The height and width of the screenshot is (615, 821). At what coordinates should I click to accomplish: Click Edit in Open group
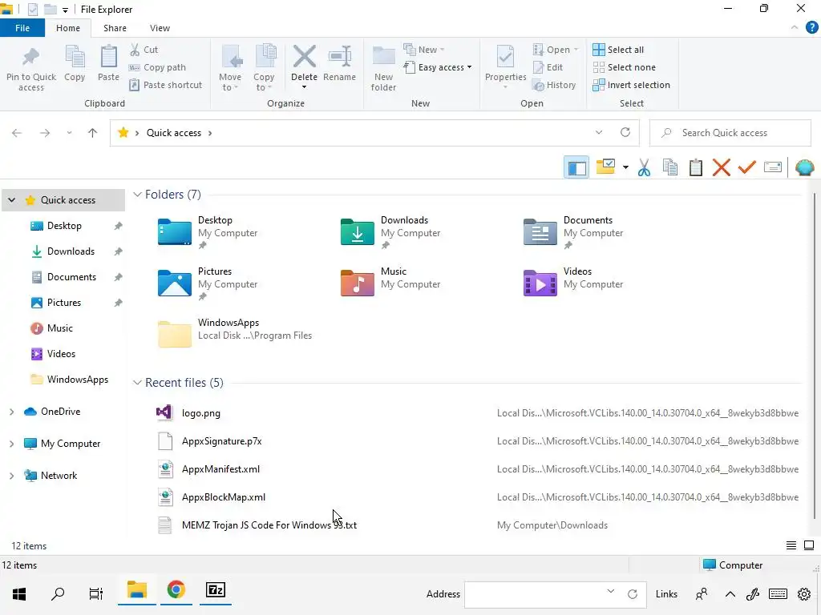(x=548, y=67)
